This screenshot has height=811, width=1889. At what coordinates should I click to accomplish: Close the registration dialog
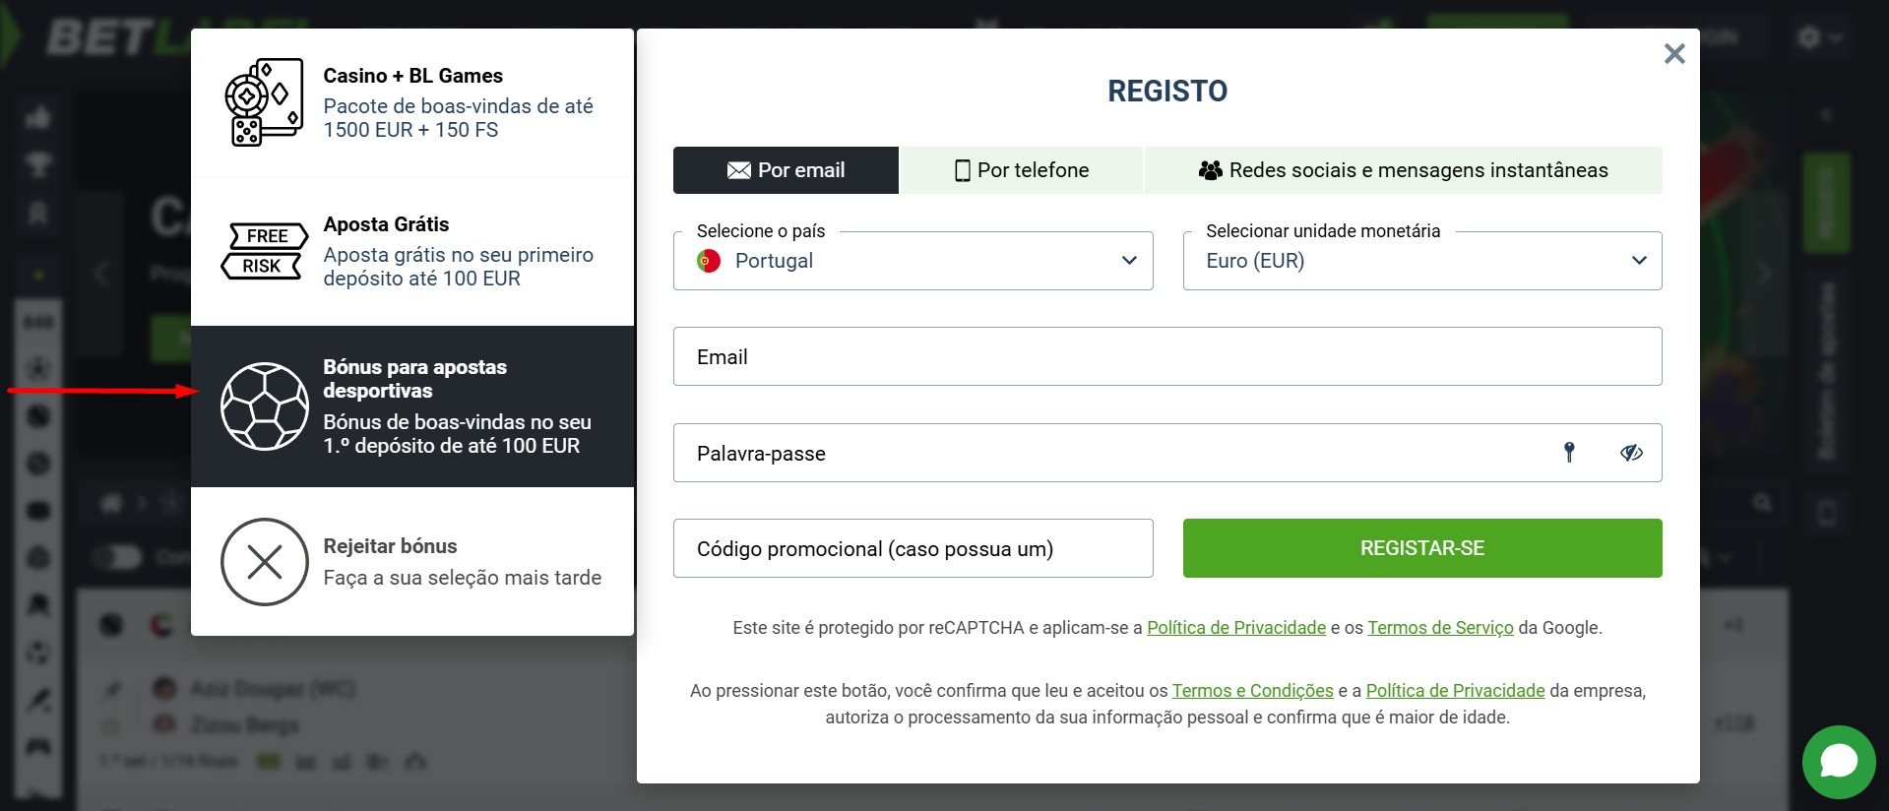pyautogui.click(x=1673, y=54)
